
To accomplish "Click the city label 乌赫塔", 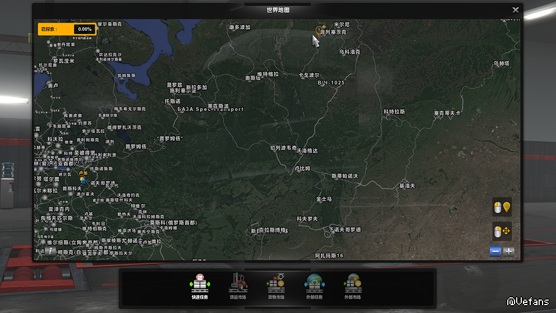I will click(502, 63).
